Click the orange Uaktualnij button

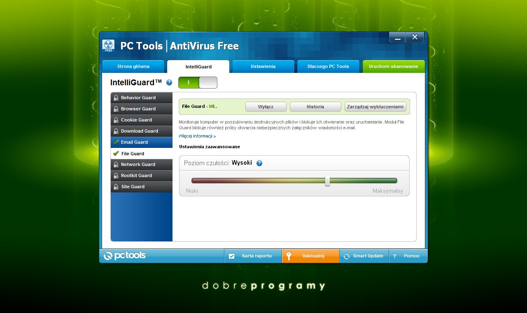pos(311,256)
